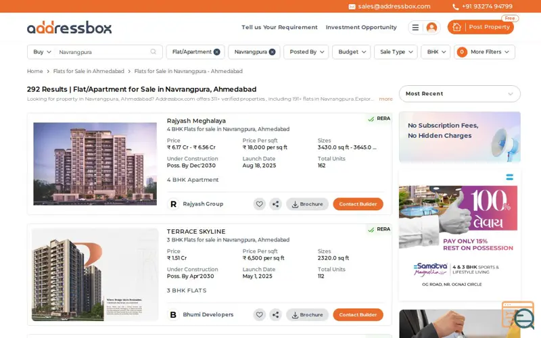Click the Rajyash Group builder name
The width and height of the screenshot is (541, 338).
click(x=203, y=204)
